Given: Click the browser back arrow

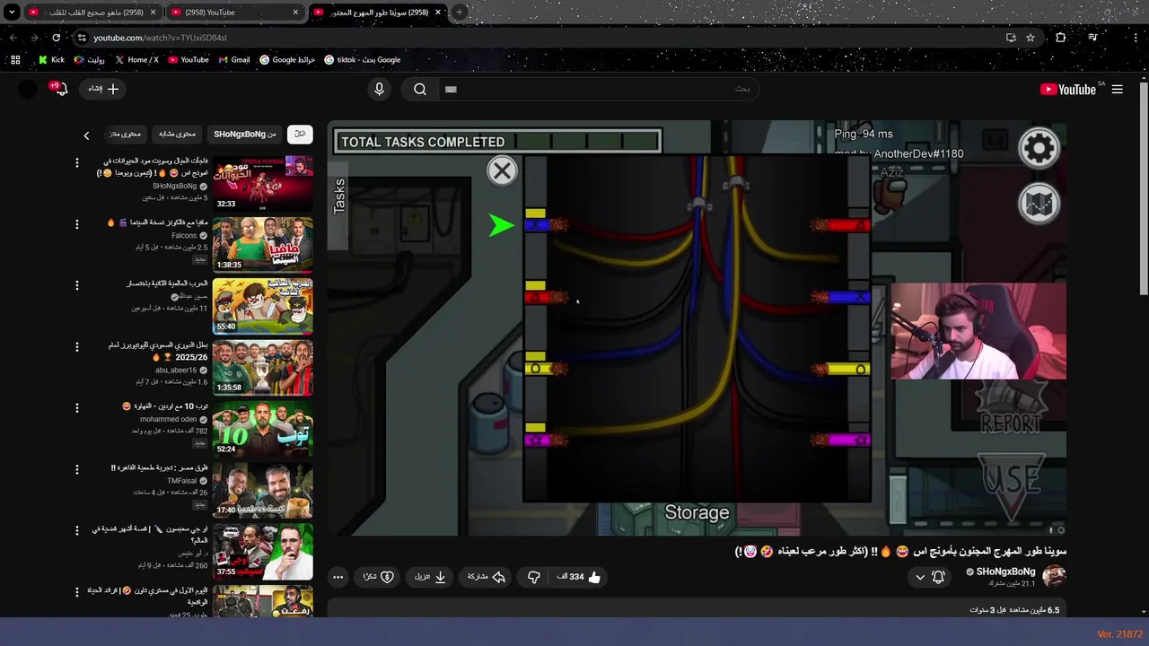Looking at the screenshot, I should (13, 38).
